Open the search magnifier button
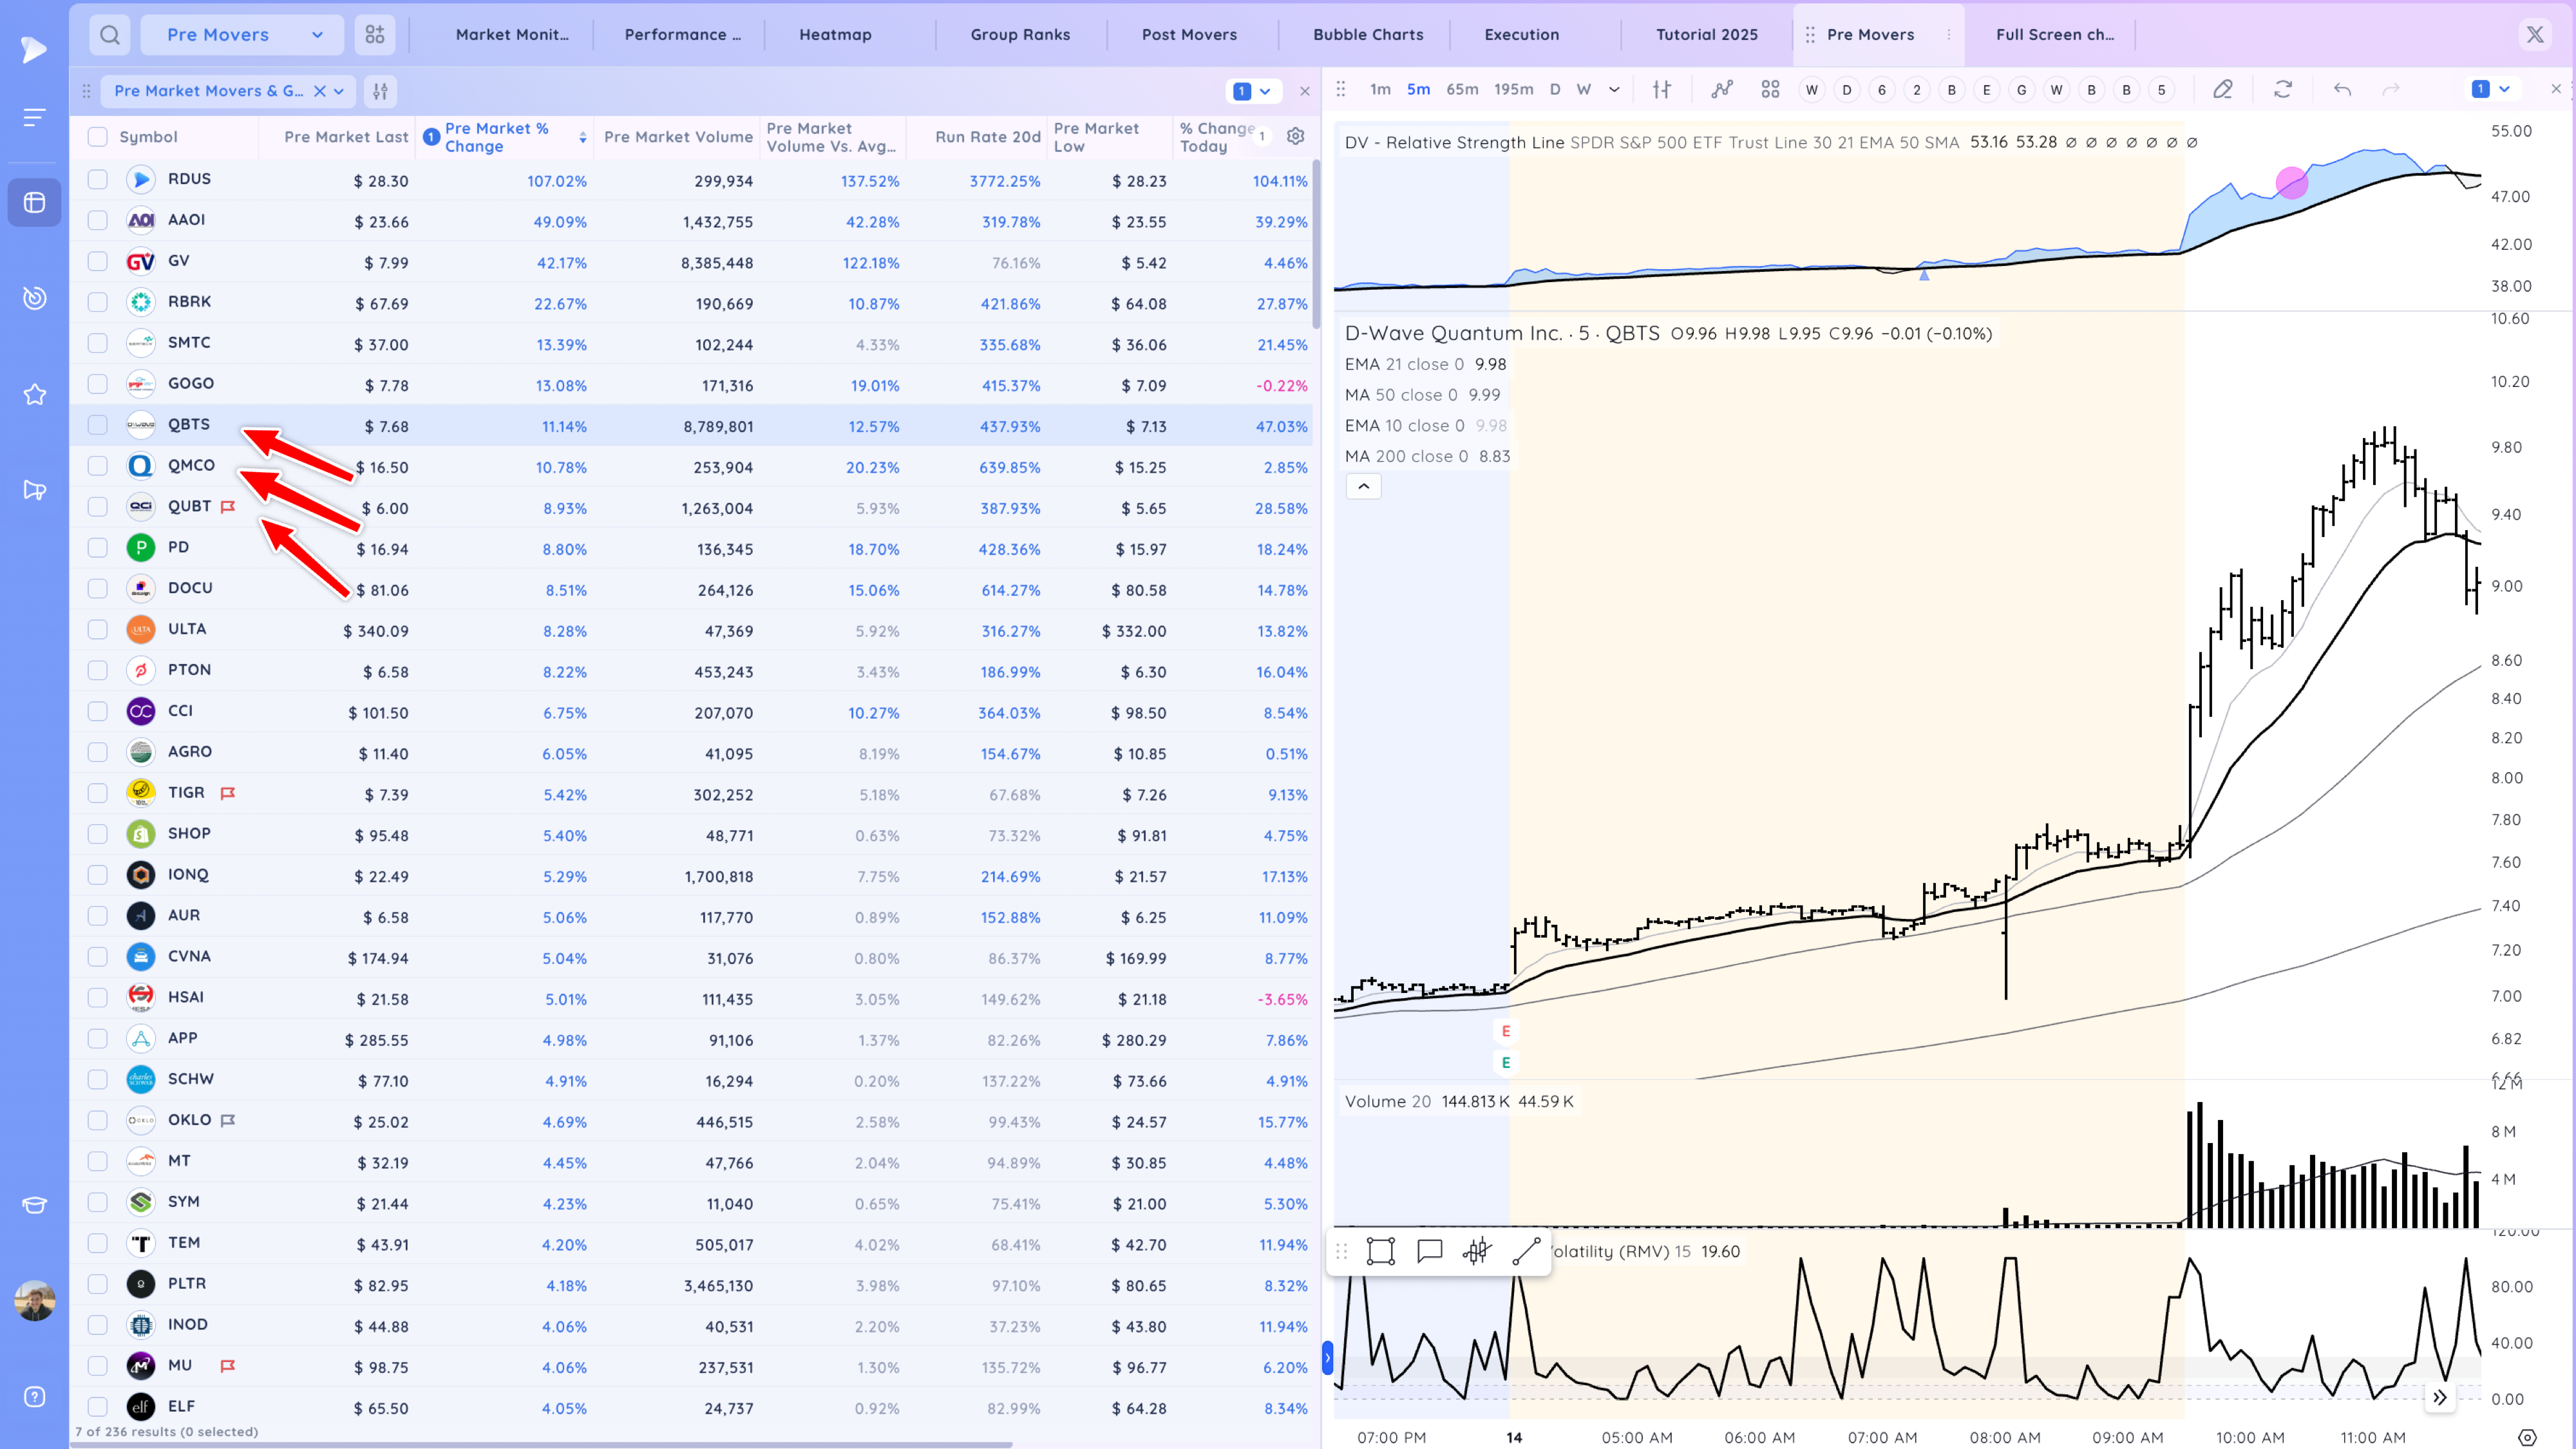The image size is (2576, 1449). 110,35
